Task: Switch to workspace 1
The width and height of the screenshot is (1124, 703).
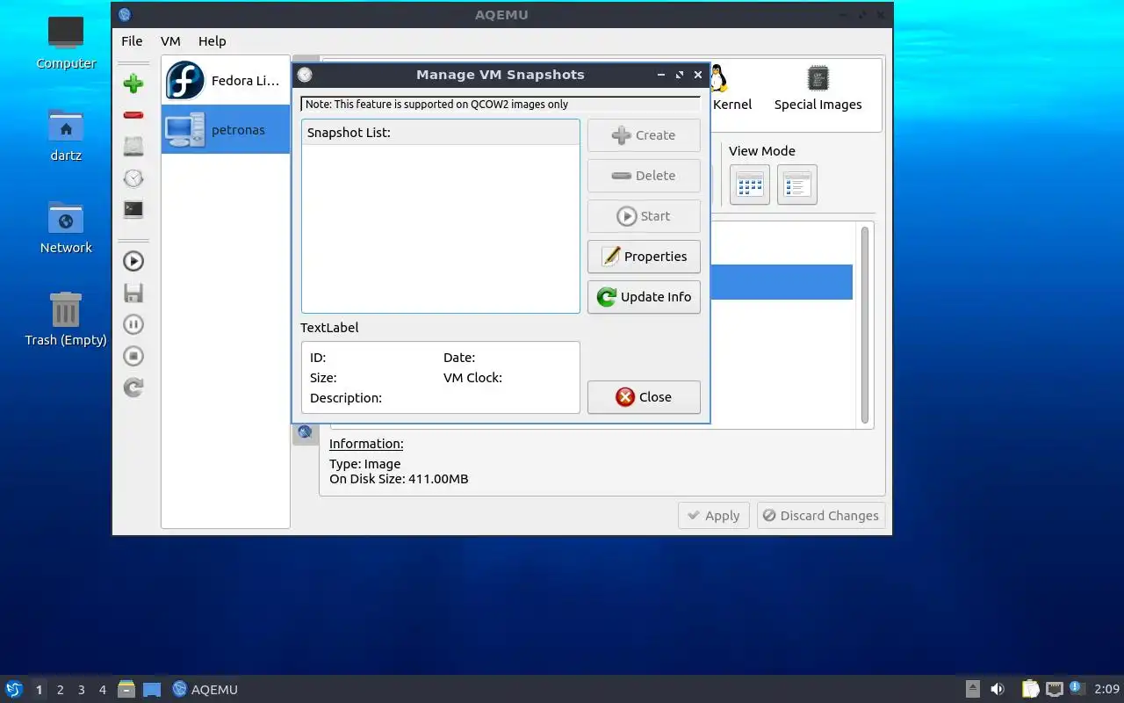Action: (39, 690)
